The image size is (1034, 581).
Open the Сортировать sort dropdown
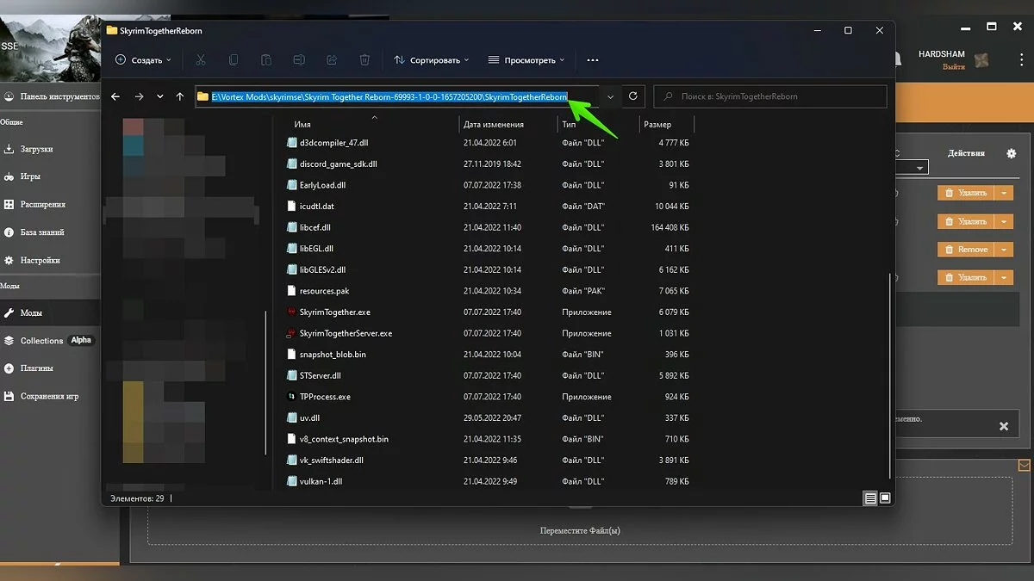pyautogui.click(x=431, y=60)
